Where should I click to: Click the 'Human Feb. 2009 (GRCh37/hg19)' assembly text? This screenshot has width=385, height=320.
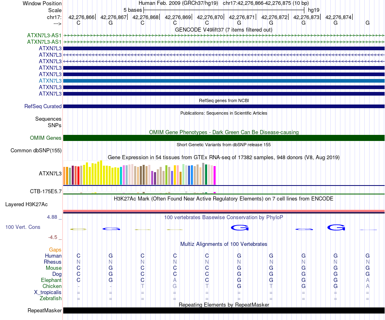pyautogui.click(x=178, y=3)
